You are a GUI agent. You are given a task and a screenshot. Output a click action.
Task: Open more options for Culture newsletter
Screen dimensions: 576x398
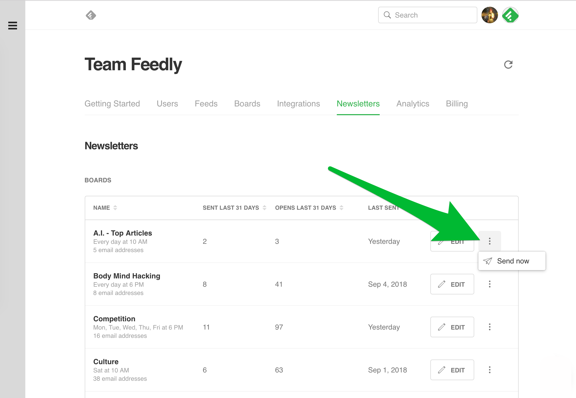pos(489,370)
